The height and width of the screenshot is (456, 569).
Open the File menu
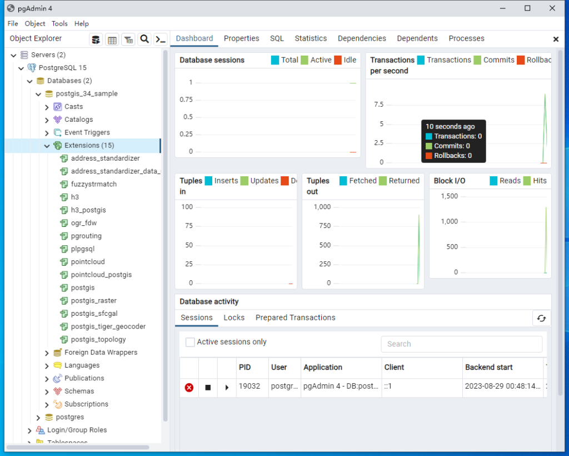tap(13, 23)
